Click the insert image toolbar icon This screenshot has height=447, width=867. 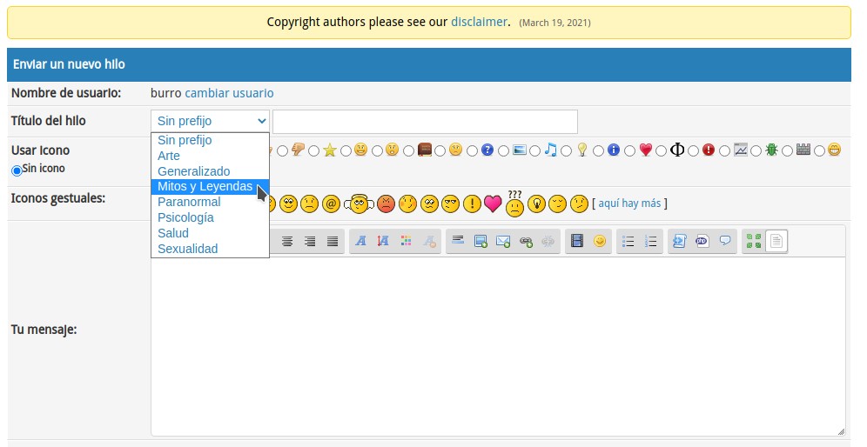[481, 242]
